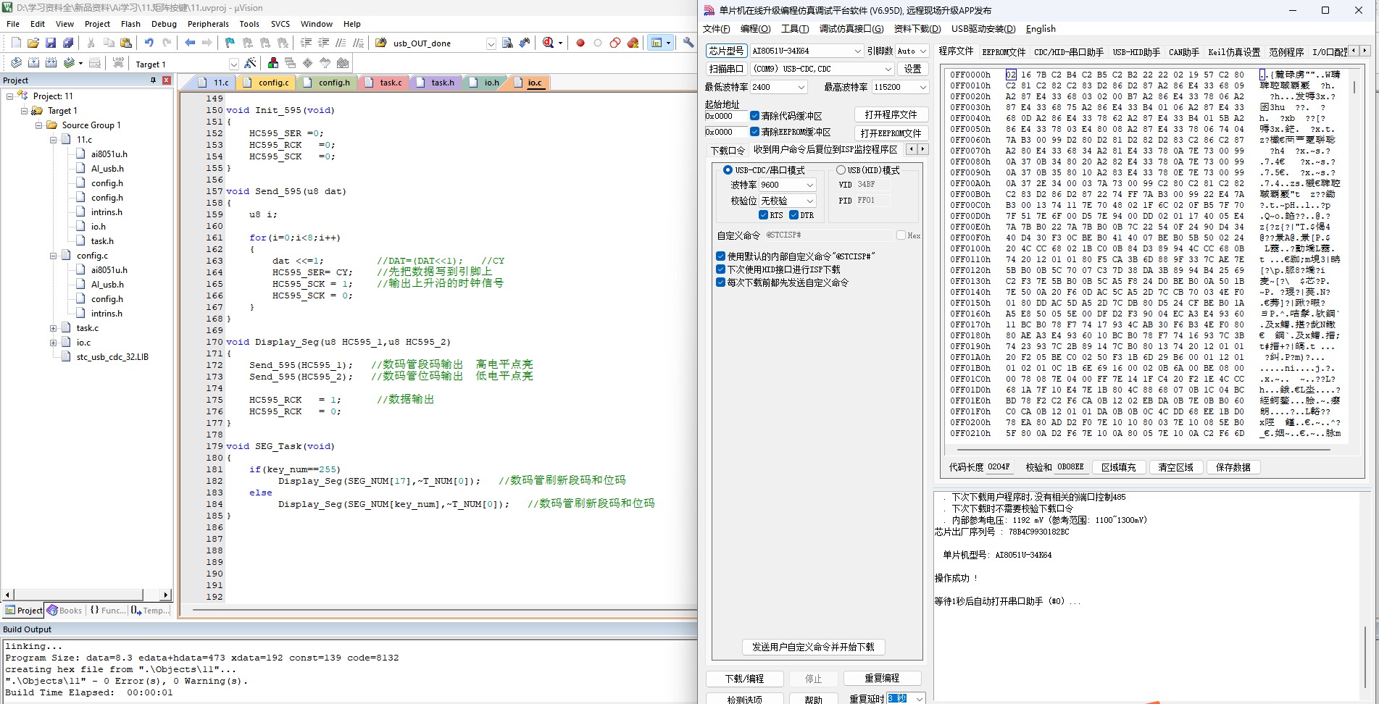Toggle 下次使用HID接口进行ISP下载 checkbox

[x=720, y=269]
